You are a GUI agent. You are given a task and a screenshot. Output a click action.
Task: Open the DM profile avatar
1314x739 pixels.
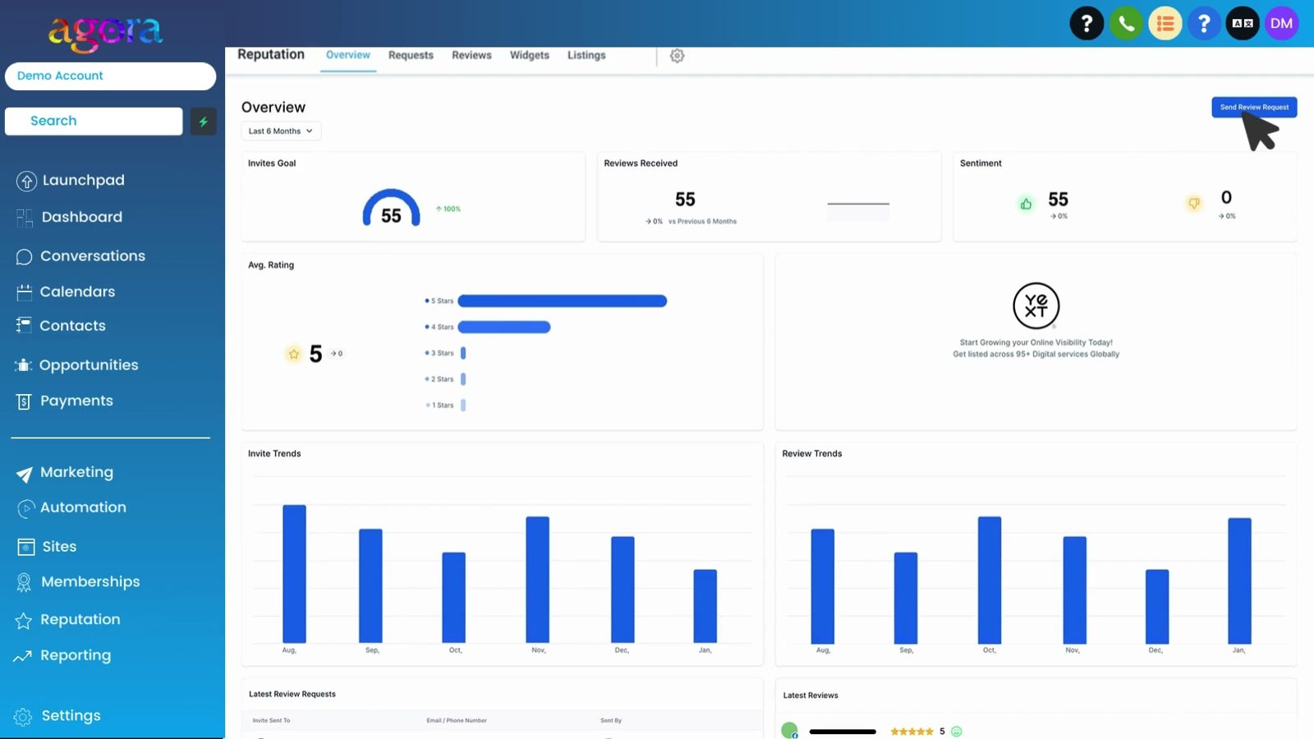coord(1281,24)
